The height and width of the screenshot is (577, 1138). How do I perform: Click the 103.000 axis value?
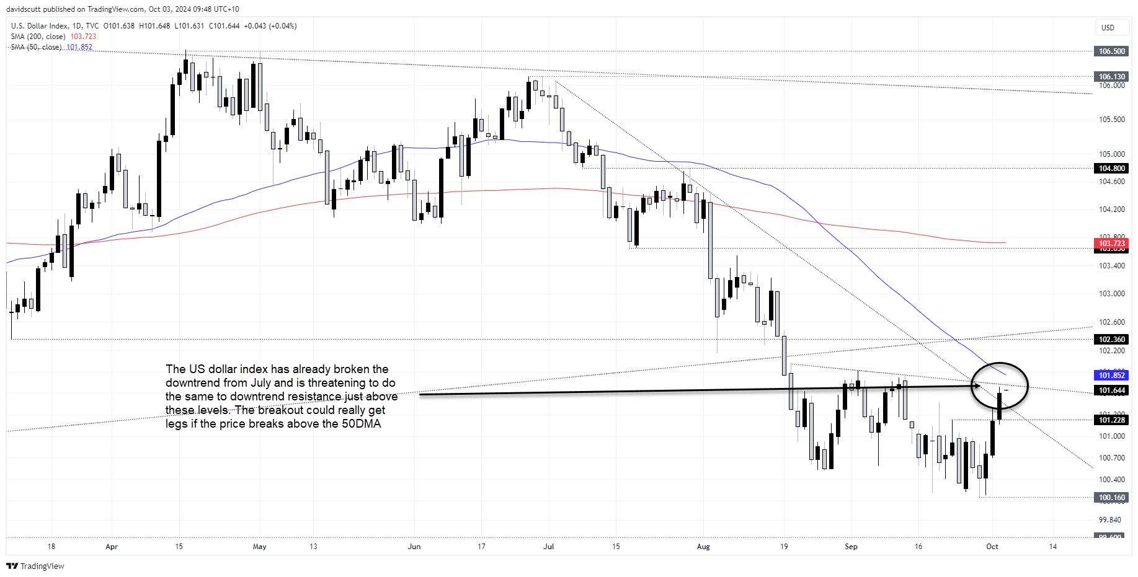pyautogui.click(x=1111, y=294)
